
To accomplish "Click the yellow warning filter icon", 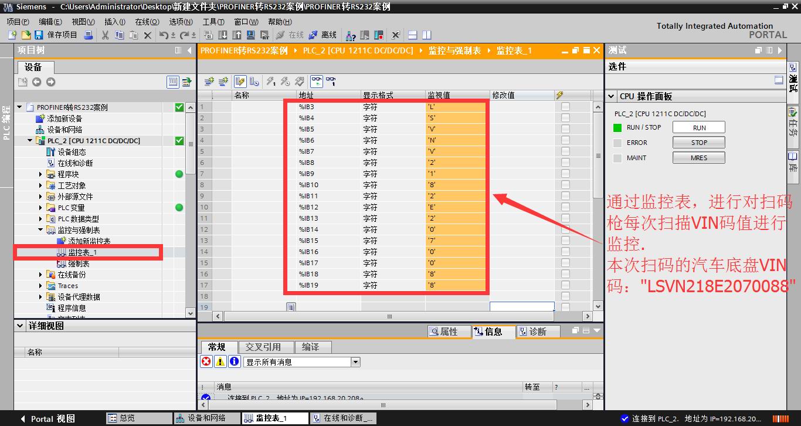I will point(220,362).
